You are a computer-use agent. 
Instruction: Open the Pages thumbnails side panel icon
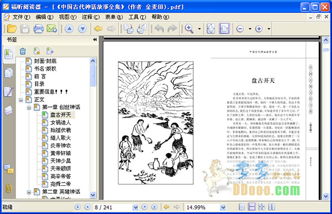[9, 73]
